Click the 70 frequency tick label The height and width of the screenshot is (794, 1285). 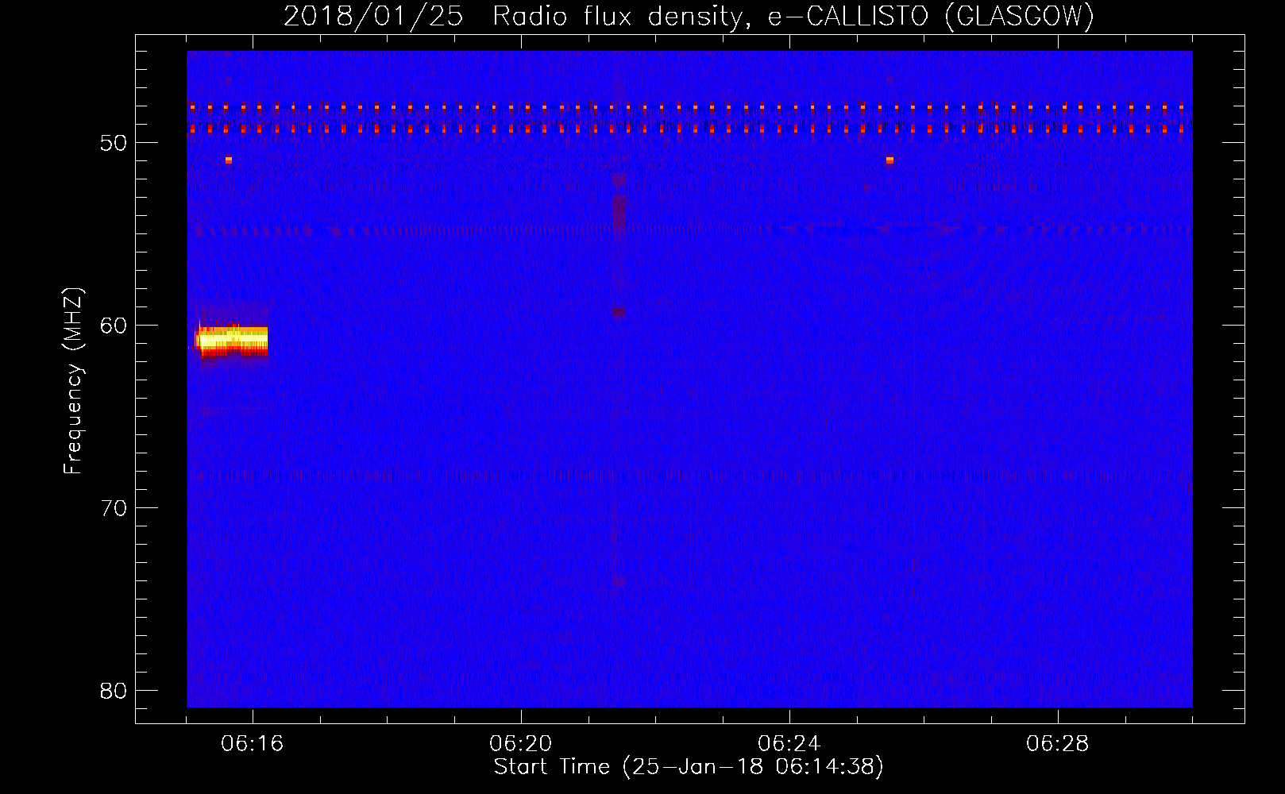point(114,508)
